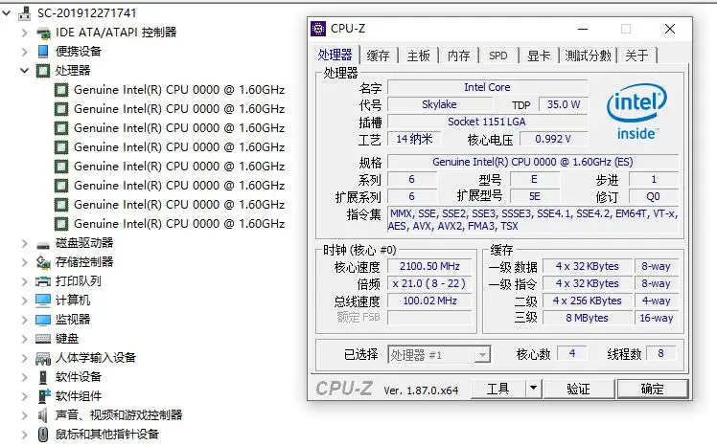Expand the IDE ATA/ATAPI 控制器 node
The width and height of the screenshot is (717, 446).
pyautogui.click(x=25, y=33)
